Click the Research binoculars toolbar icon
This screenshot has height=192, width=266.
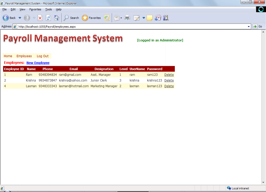coord(166,18)
